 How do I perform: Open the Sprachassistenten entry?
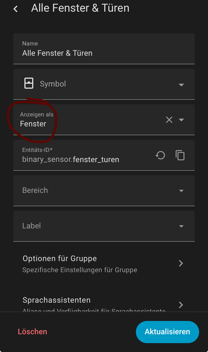click(x=57, y=300)
